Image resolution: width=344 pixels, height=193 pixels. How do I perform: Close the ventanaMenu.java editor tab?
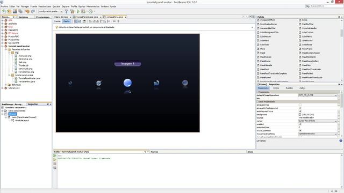coord(125,17)
